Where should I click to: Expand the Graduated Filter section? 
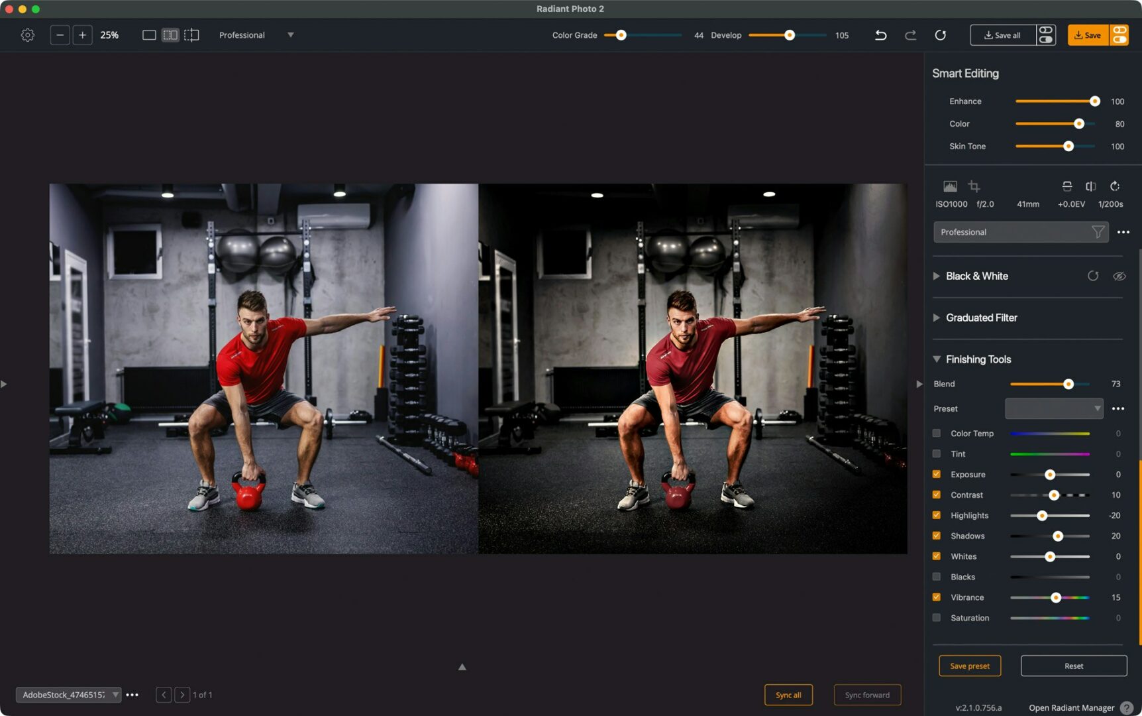click(x=937, y=318)
